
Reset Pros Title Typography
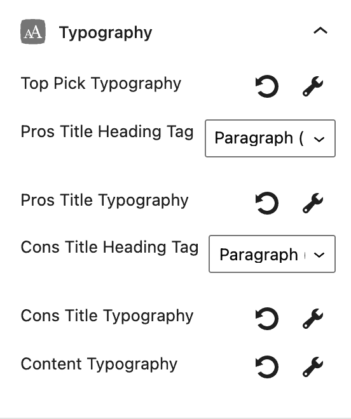[x=267, y=203]
